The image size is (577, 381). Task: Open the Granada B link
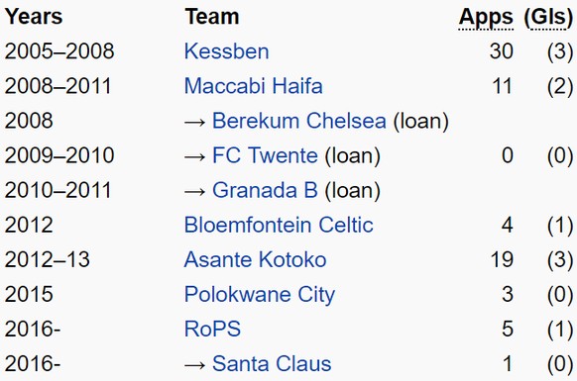265,190
